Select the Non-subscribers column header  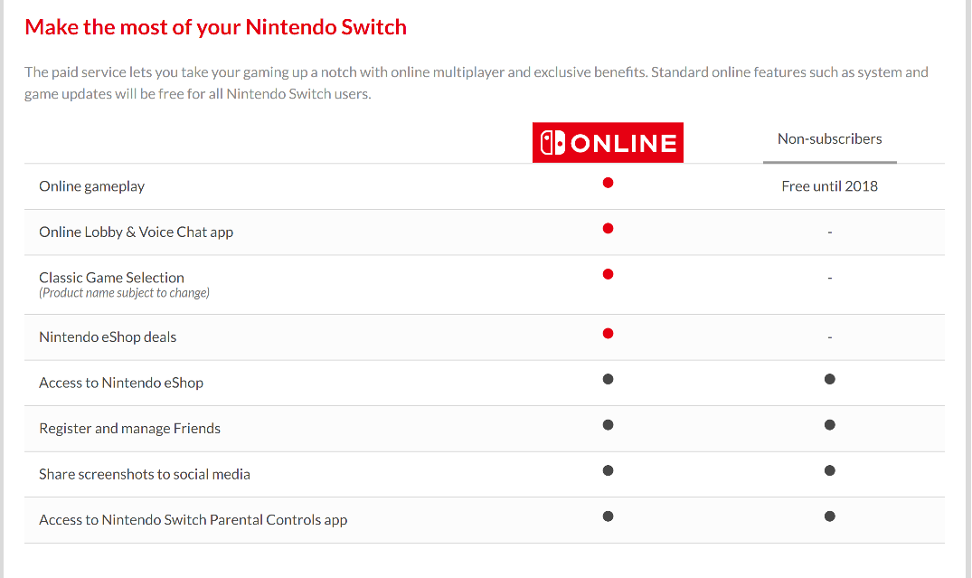pyautogui.click(x=829, y=139)
